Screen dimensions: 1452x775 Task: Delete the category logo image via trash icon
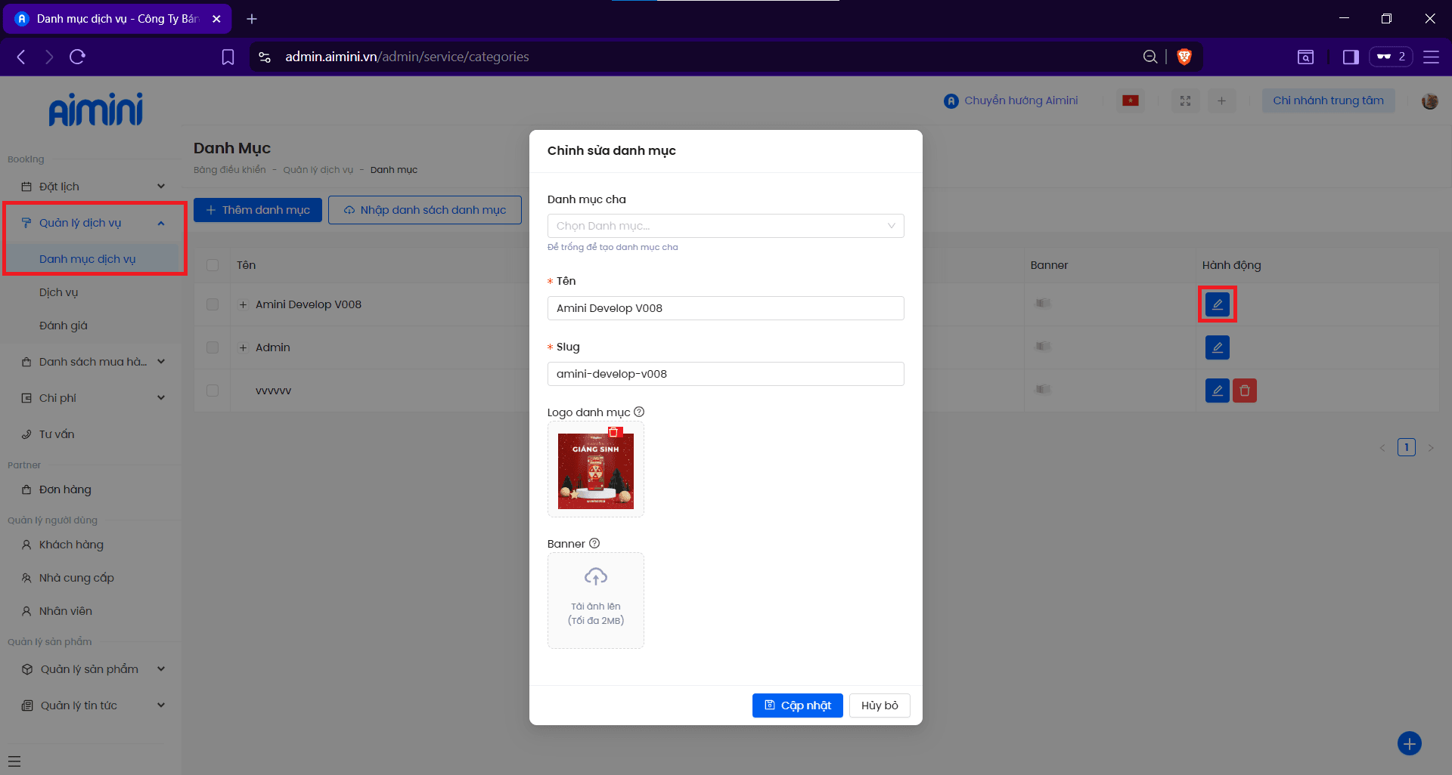[615, 432]
